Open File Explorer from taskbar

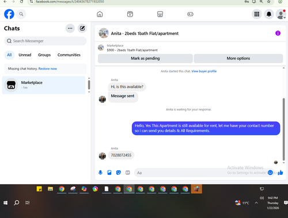pos(50,189)
